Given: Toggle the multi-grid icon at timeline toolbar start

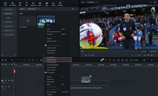Looking at the screenshot, I should pos(3,60).
